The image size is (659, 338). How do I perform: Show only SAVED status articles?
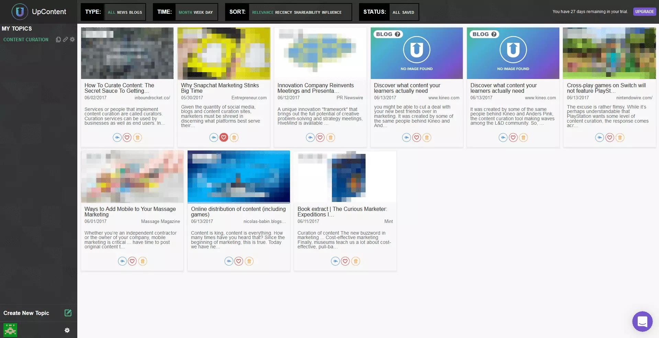click(408, 12)
